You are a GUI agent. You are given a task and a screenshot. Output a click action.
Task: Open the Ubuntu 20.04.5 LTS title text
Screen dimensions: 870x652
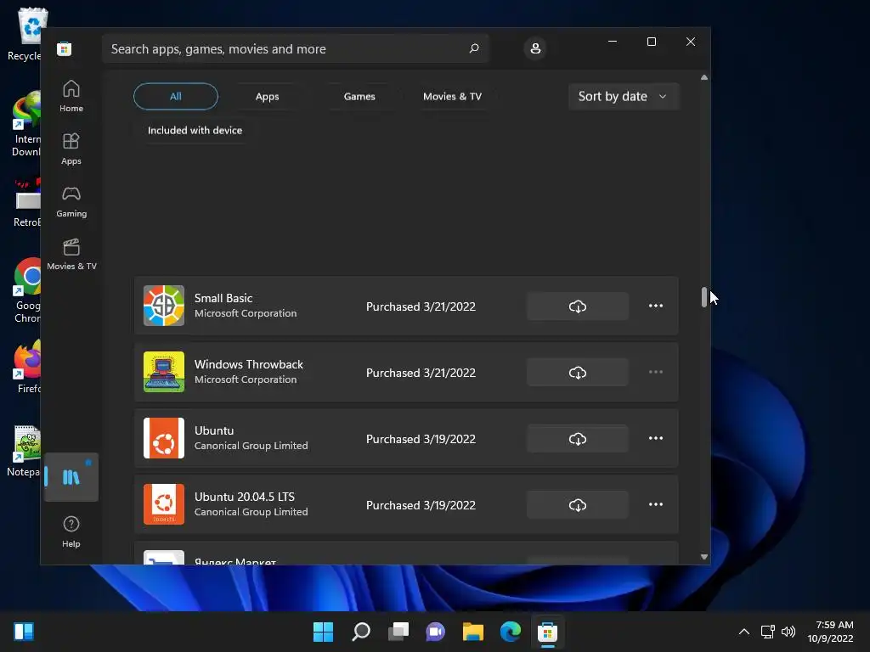[x=244, y=497]
